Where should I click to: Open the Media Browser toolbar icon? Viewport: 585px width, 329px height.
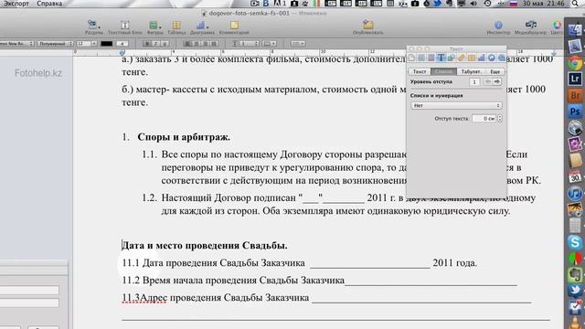530,27
